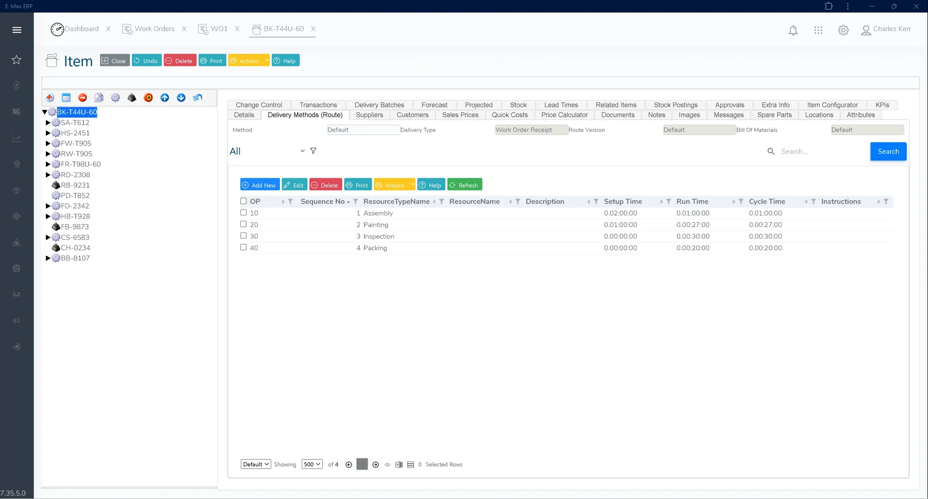Viewport: 928px width, 499px height.
Task: Switch to the Stock Postings tab
Action: (675, 105)
